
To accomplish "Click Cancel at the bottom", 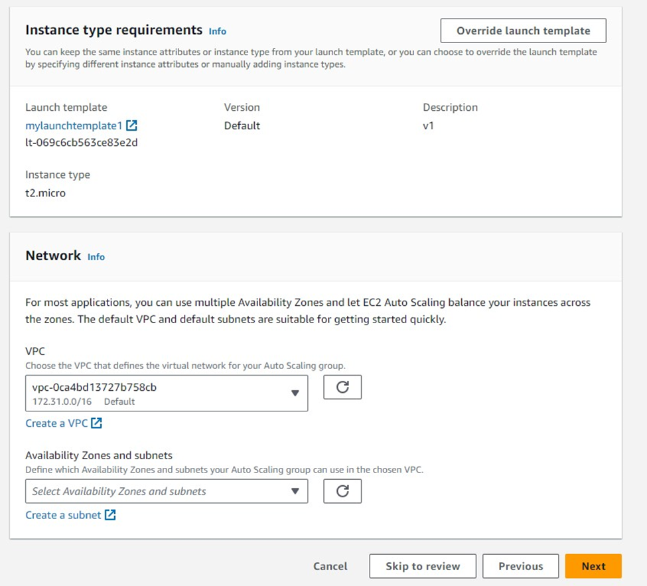I will click(330, 566).
